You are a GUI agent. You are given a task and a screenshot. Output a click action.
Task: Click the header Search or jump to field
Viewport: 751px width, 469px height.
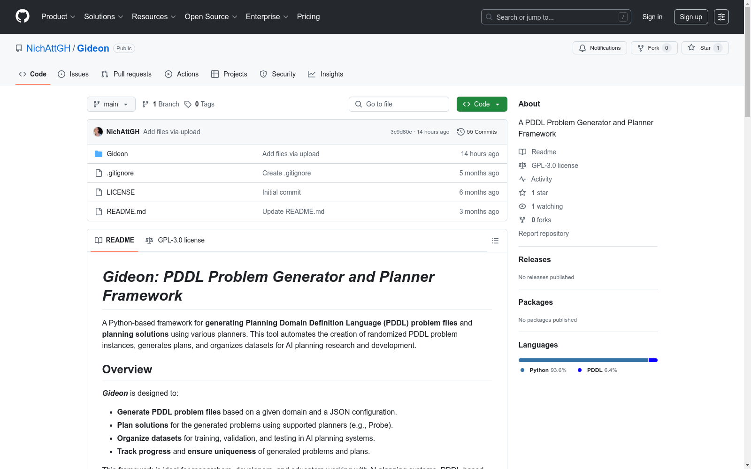pyautogui.click(x=556, y=17)
